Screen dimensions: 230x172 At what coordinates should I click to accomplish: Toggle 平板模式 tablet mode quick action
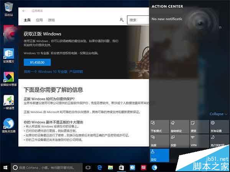(x=159, y=127)
